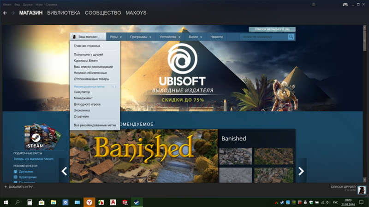Image resolution: width=369 pixels, height=207 pixels.
Task: Click the icon next to Друзьями
Action: point(16,172)
